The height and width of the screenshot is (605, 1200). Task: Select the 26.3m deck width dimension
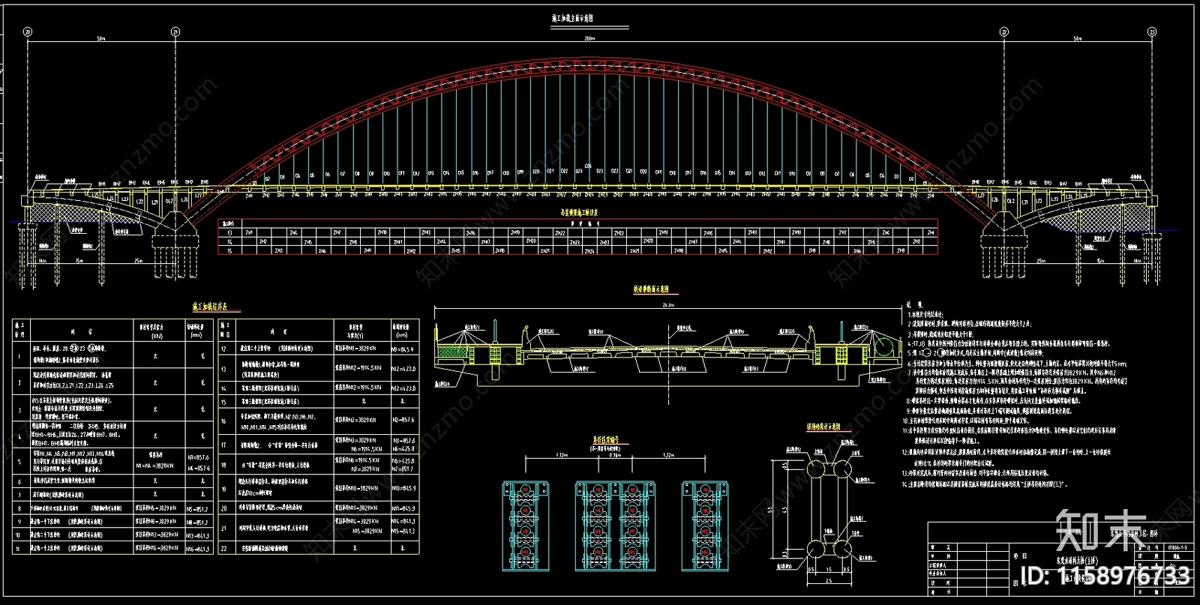pos(669,306)
